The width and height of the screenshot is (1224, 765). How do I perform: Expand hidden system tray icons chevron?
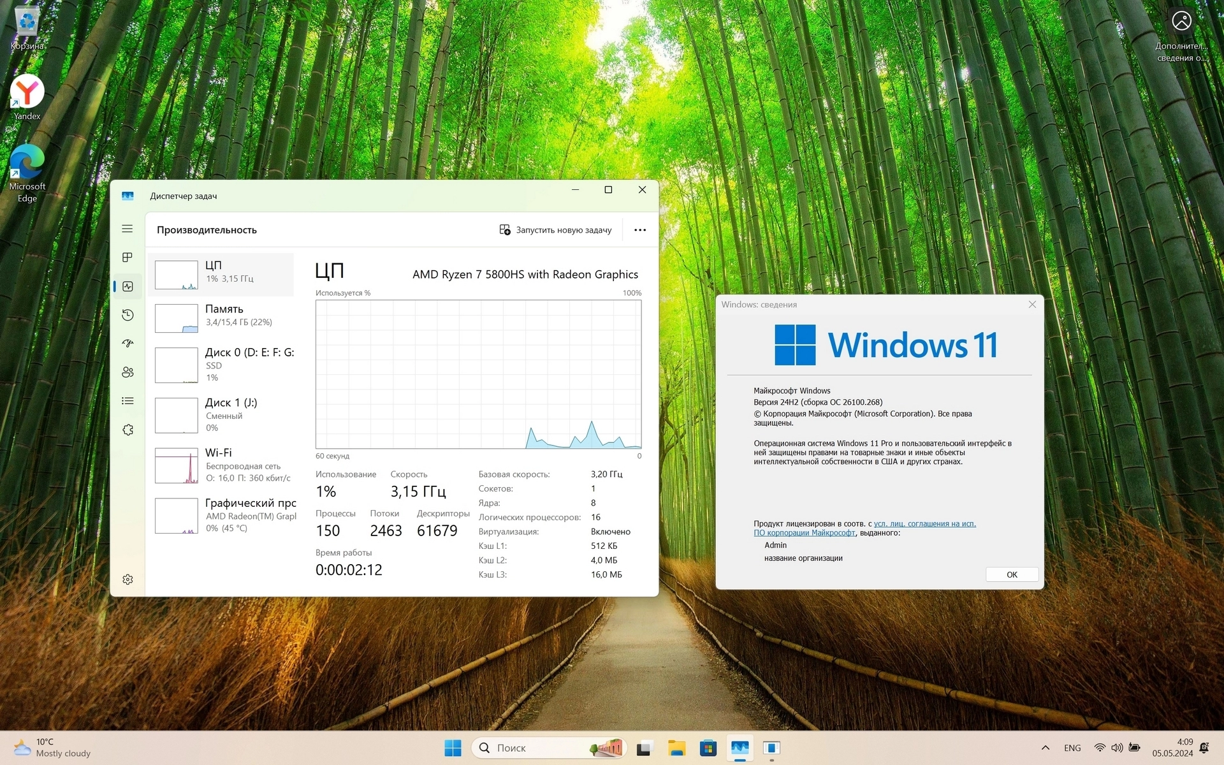tap(1045, 748)
